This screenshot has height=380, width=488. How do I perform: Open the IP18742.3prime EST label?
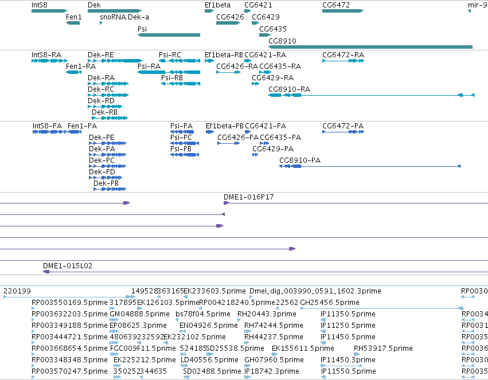[x=272, y=371]
